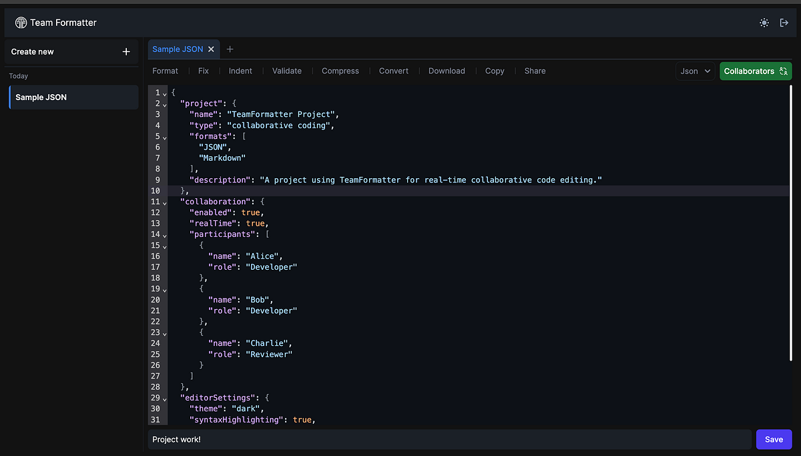
Task: Close the Sample JSON tab with its X icon
Action: [x=211, y=49]
